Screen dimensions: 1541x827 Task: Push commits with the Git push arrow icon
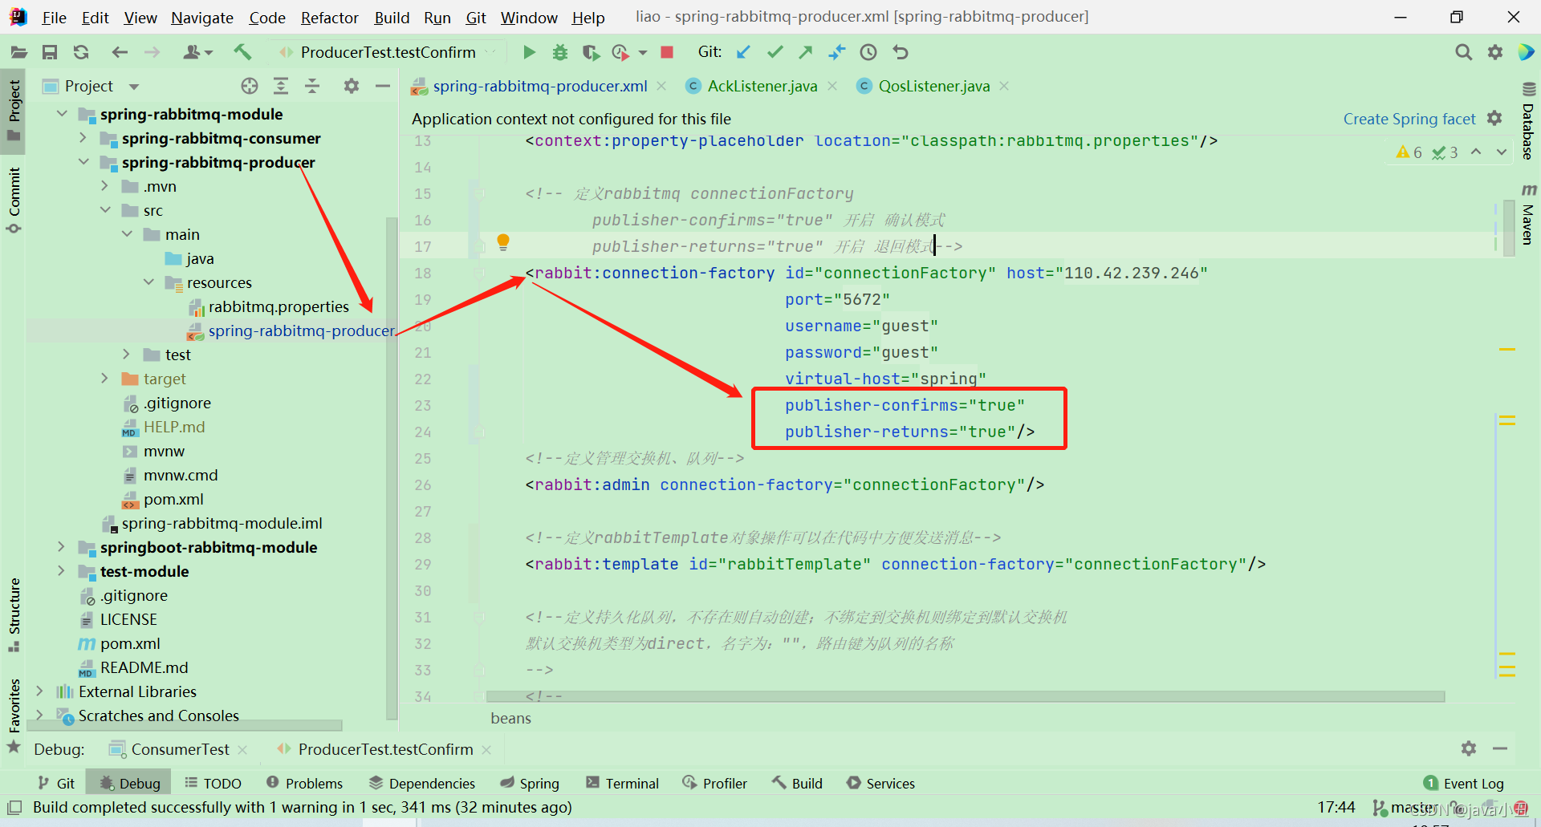[806, 52]
